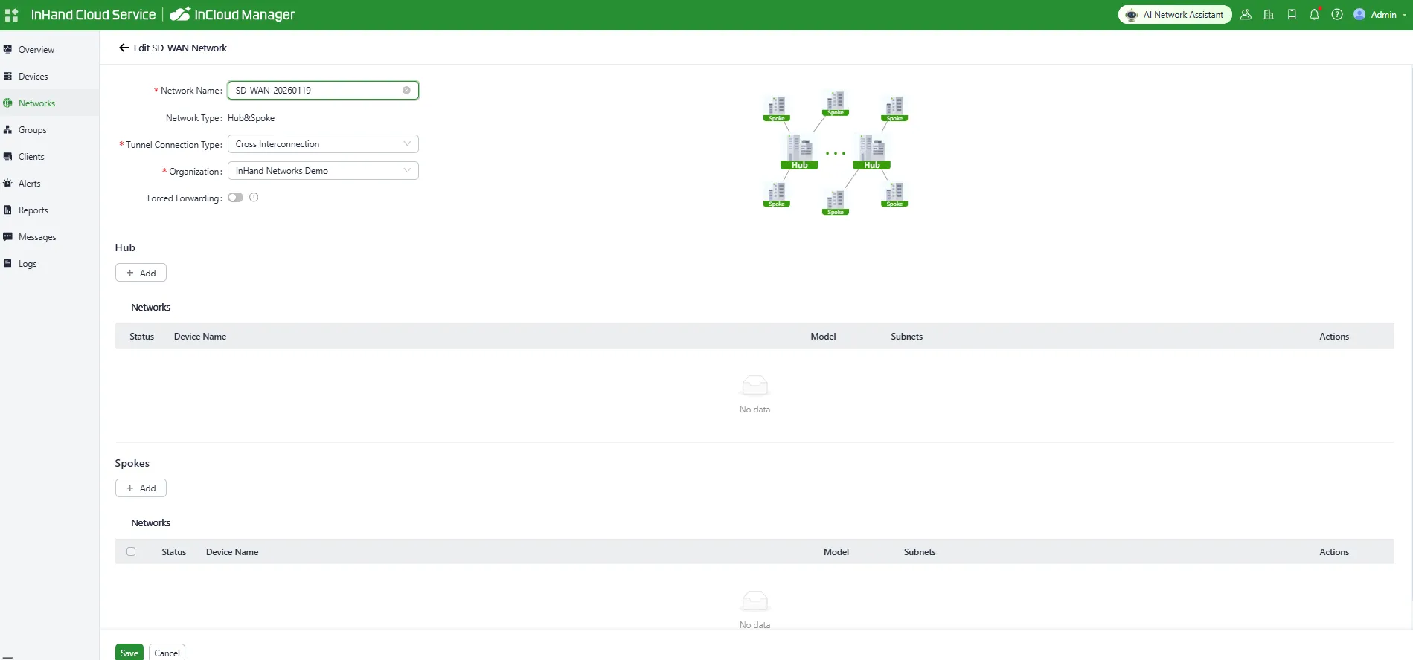Open the app switcher grid icon

coord(11,15)
